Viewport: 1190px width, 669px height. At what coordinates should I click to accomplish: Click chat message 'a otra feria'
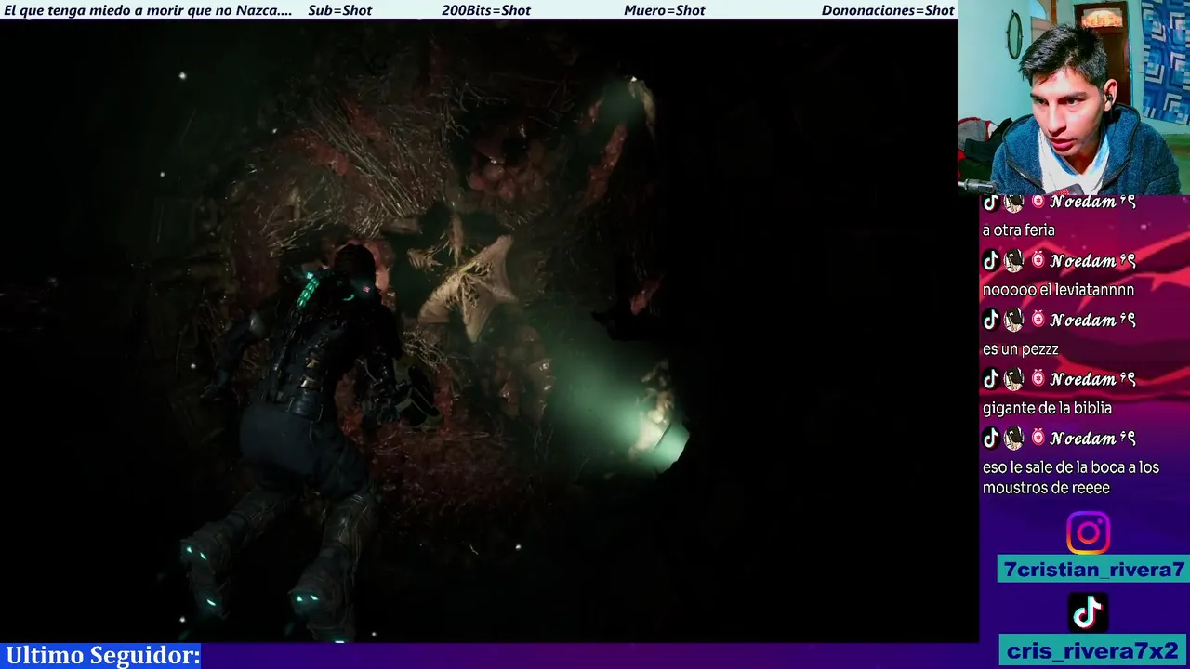point(1018,230)
